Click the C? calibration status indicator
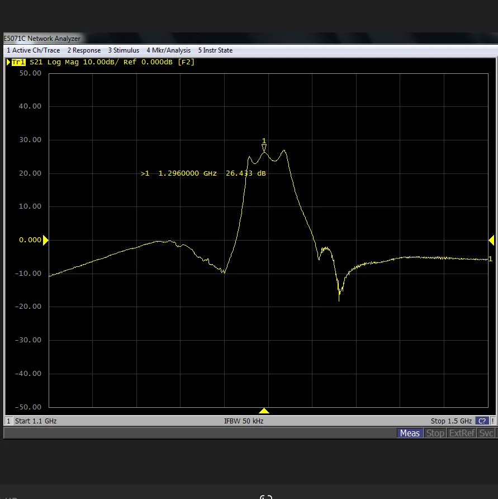498x499 pixels. [482, 421]
